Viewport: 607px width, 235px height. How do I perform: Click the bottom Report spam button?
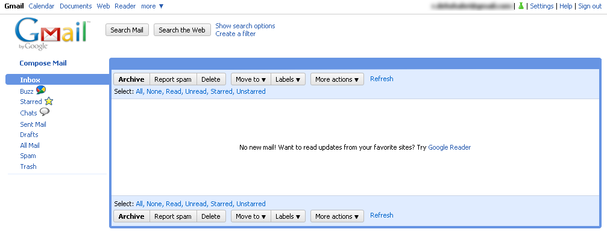[x=173, y=216]
